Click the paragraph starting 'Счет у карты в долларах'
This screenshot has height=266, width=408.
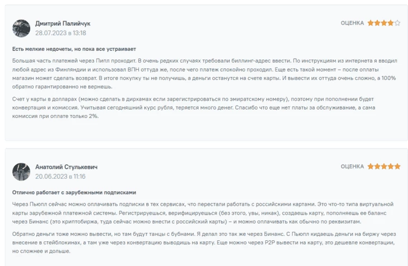pos(193,108)
